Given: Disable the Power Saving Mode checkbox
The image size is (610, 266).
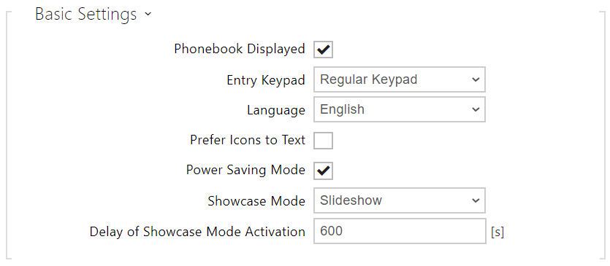Looking at the screenshot, I should pyautogui.click(x=324, y=171).
